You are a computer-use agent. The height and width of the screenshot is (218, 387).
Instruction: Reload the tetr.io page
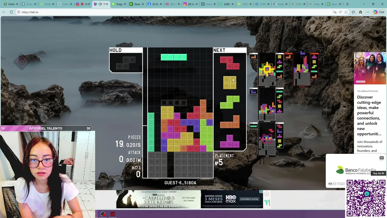(11, 12)
